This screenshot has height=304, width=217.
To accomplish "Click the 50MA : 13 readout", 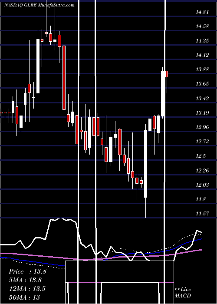I will point(24,297).
